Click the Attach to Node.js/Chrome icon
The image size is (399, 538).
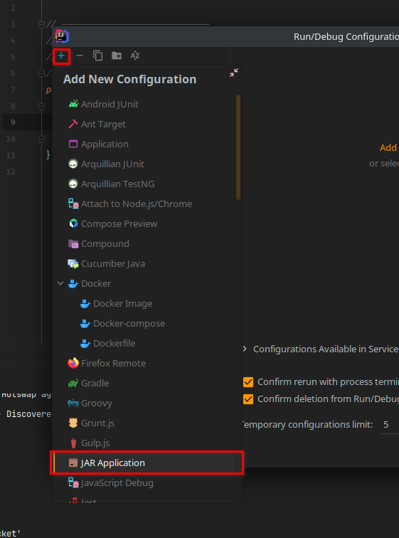73,204
